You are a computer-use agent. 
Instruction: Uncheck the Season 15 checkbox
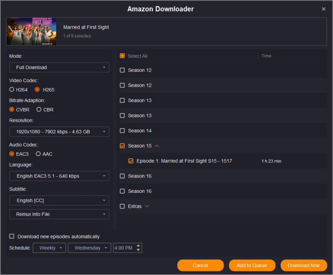point(122,146)
